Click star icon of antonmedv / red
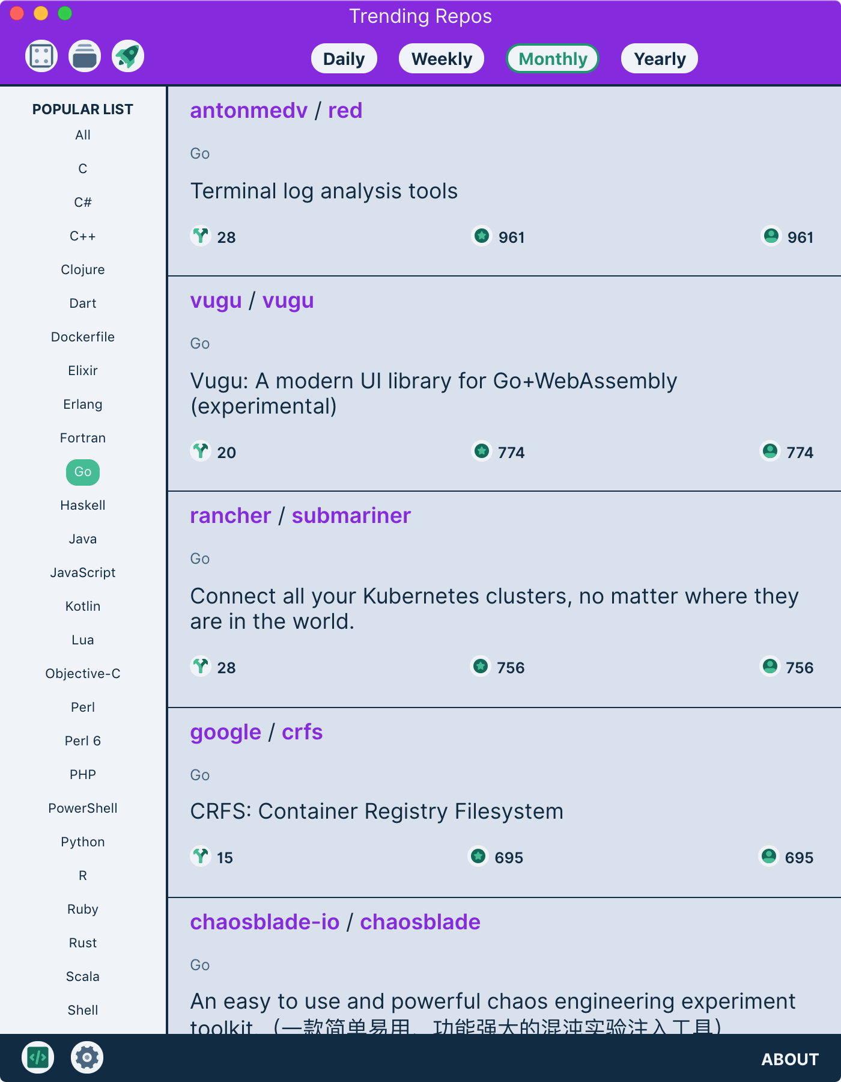 pos(482,236)
